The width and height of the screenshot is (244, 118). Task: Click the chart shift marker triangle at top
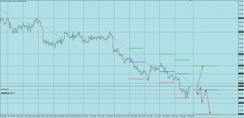tap(191, 1)
